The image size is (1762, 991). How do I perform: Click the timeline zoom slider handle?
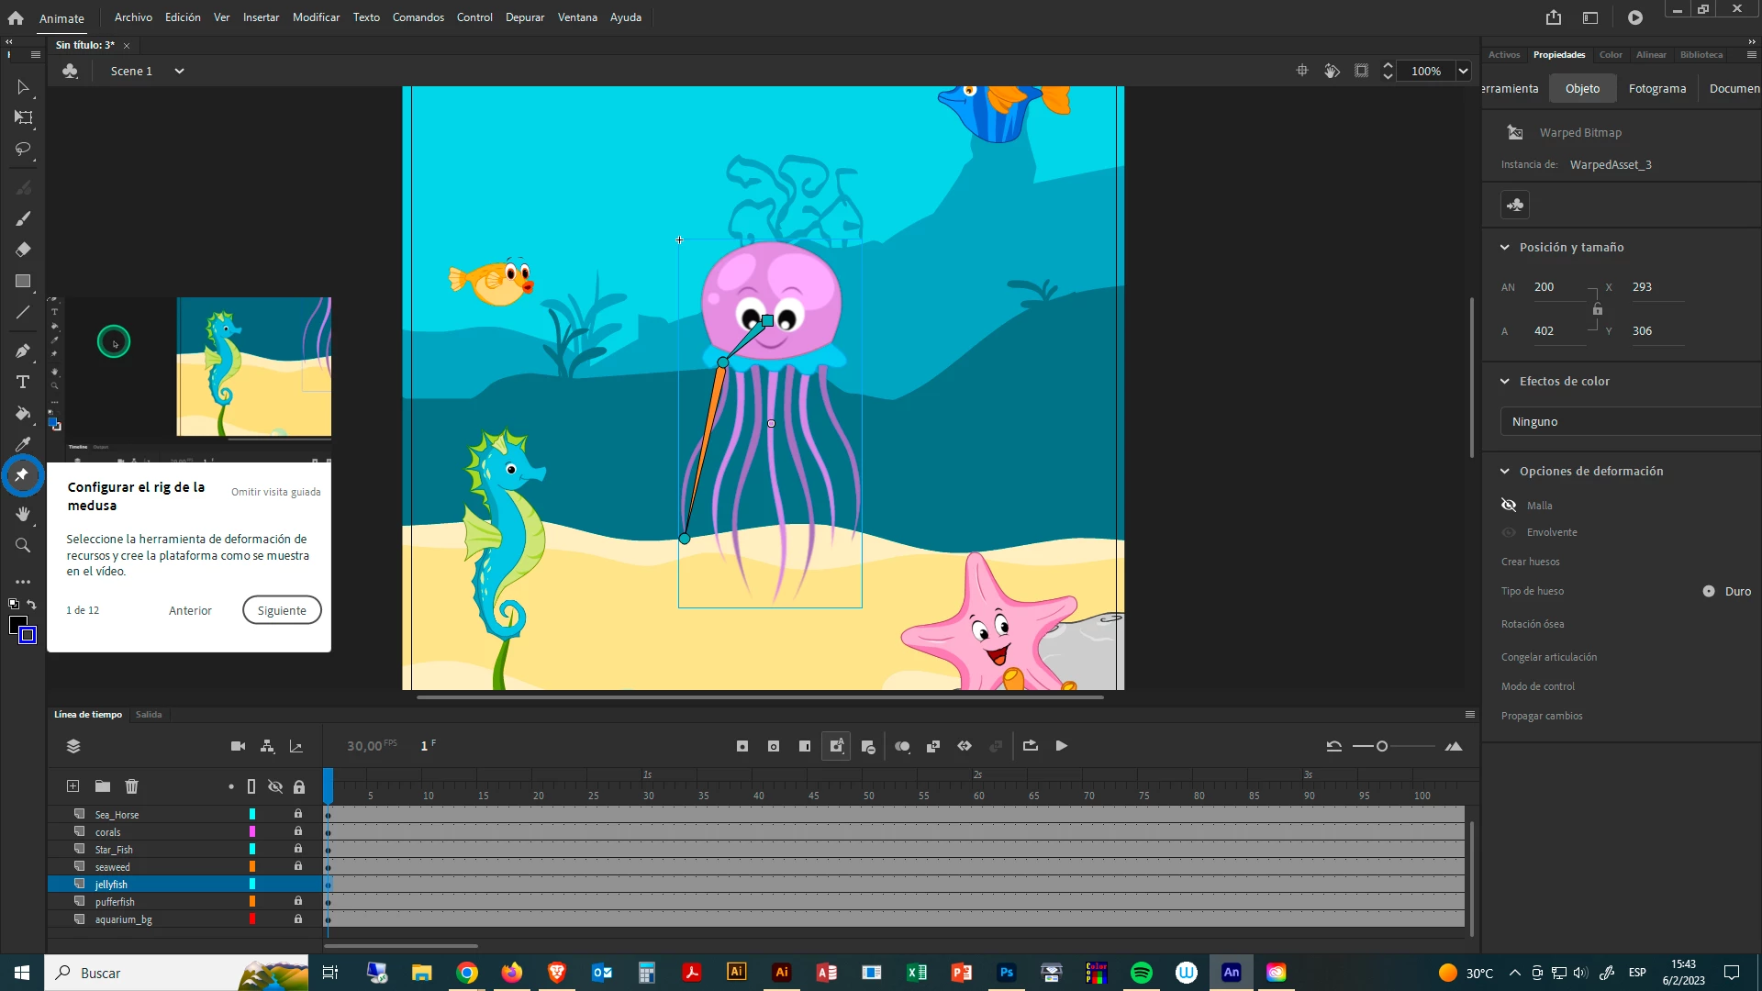[1382, 747]
